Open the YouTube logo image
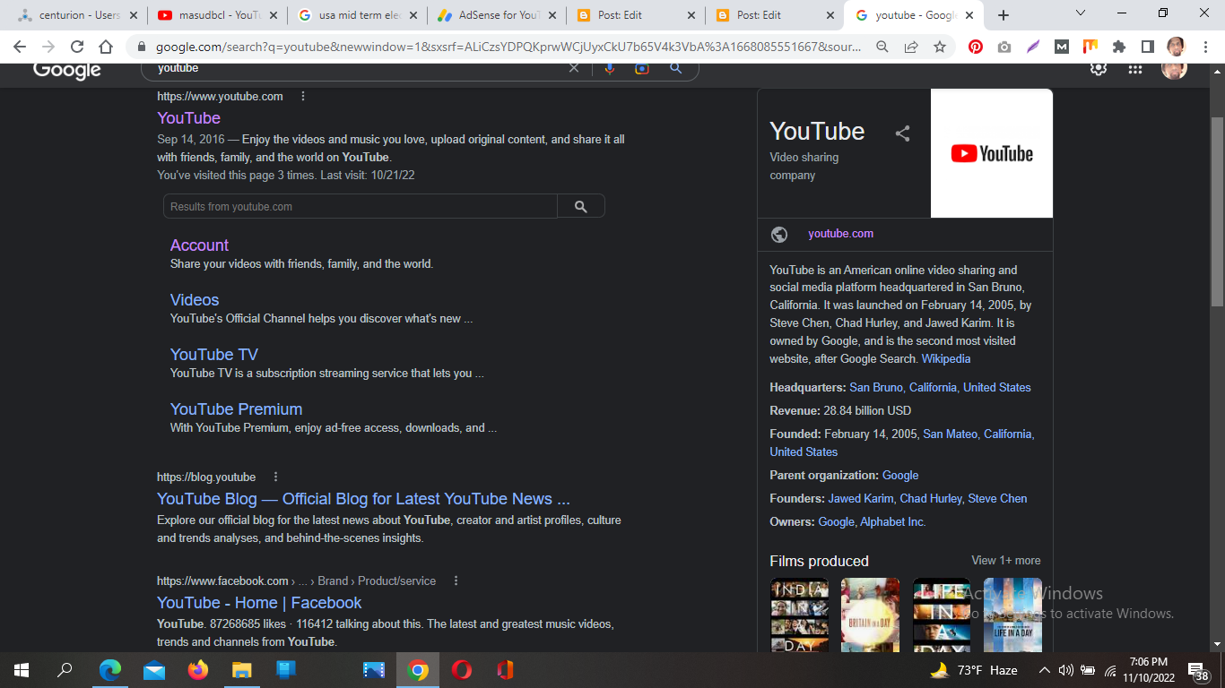The width and height of the screenshot is (1225, 688). coord(992,153)
